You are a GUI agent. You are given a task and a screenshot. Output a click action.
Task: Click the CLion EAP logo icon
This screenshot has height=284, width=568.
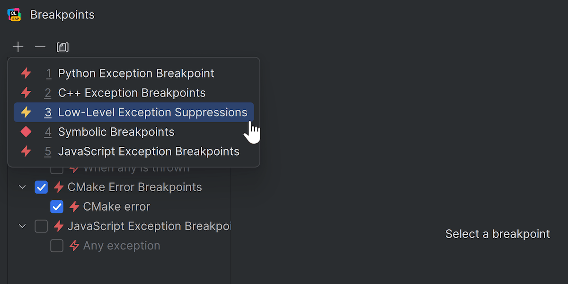[14, 15]
